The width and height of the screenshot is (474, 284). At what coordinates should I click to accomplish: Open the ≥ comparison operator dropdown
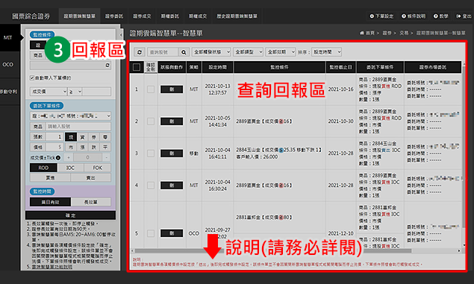pyautogui.click(x=75, y=92)
